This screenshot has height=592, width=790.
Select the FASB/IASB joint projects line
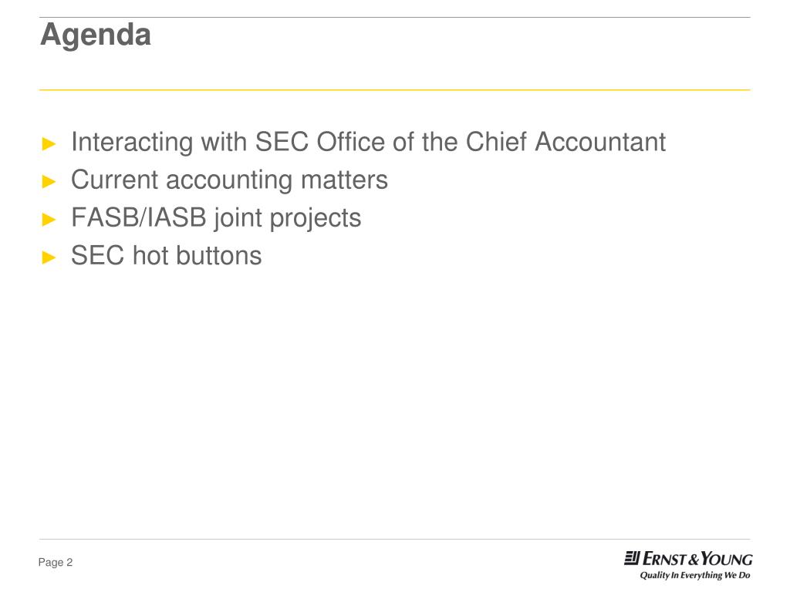[216, 218]
